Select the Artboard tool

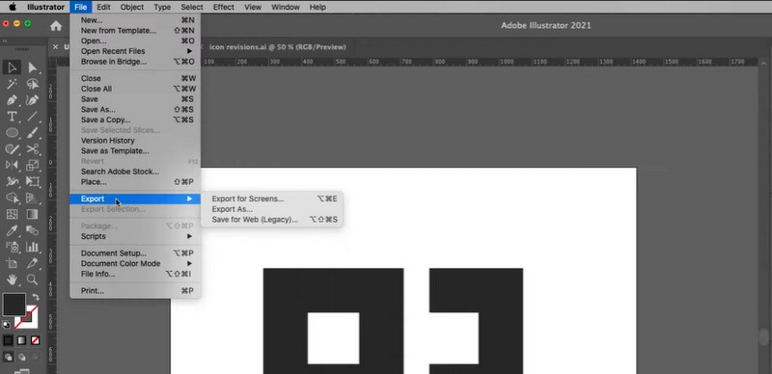pos(12,263)
